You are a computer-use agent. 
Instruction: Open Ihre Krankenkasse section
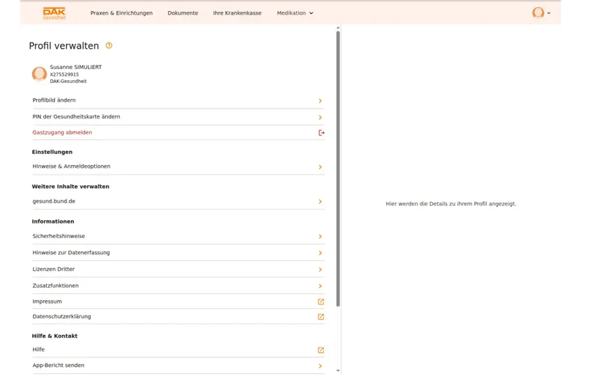[238, 13]
